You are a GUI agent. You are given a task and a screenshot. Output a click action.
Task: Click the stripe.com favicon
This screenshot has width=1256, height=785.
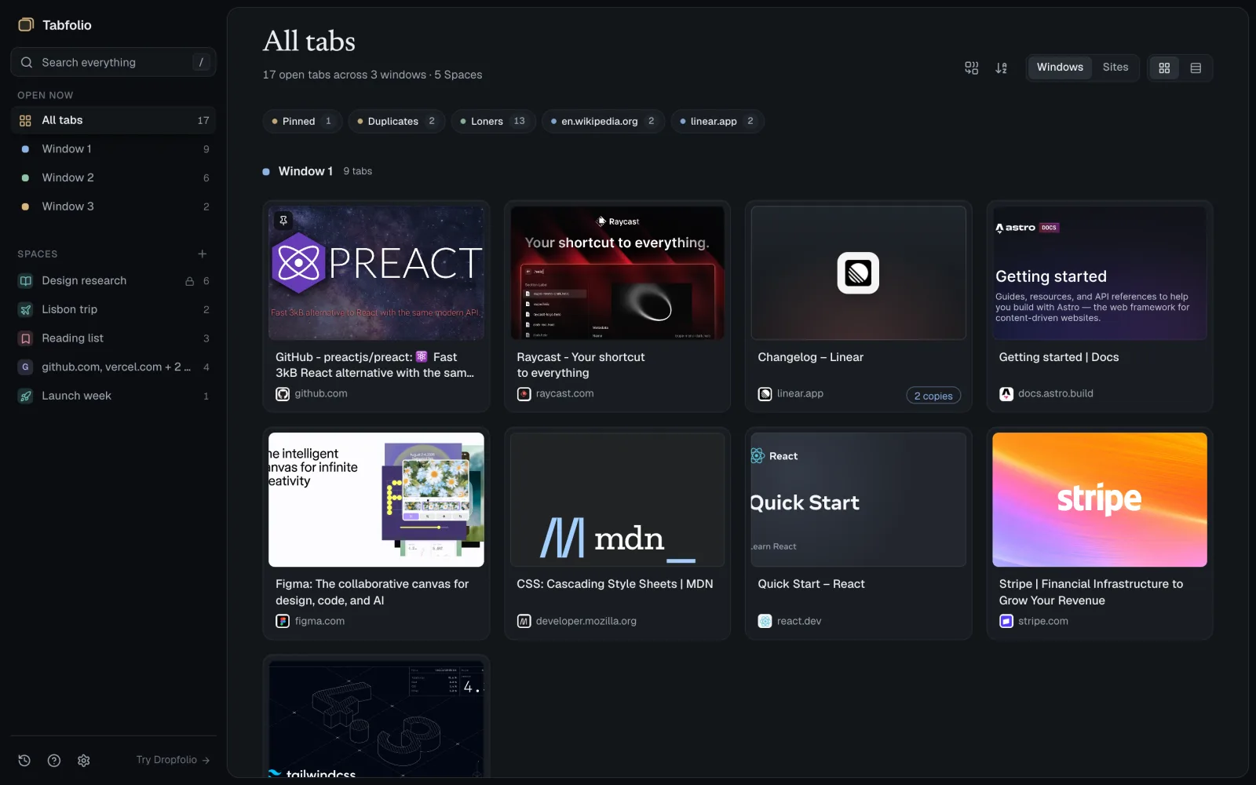pos(1006,621)
